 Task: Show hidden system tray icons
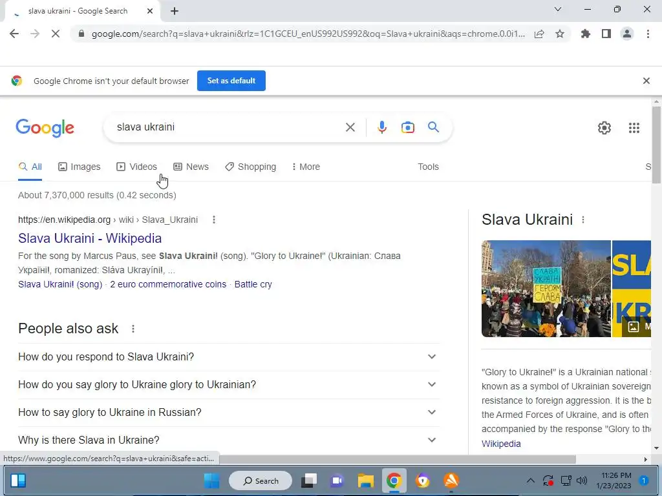531,480
